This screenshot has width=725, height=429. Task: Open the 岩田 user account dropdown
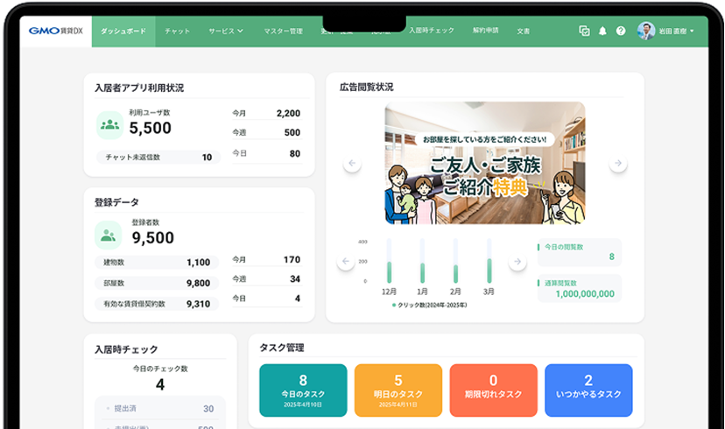click(666, 31)
